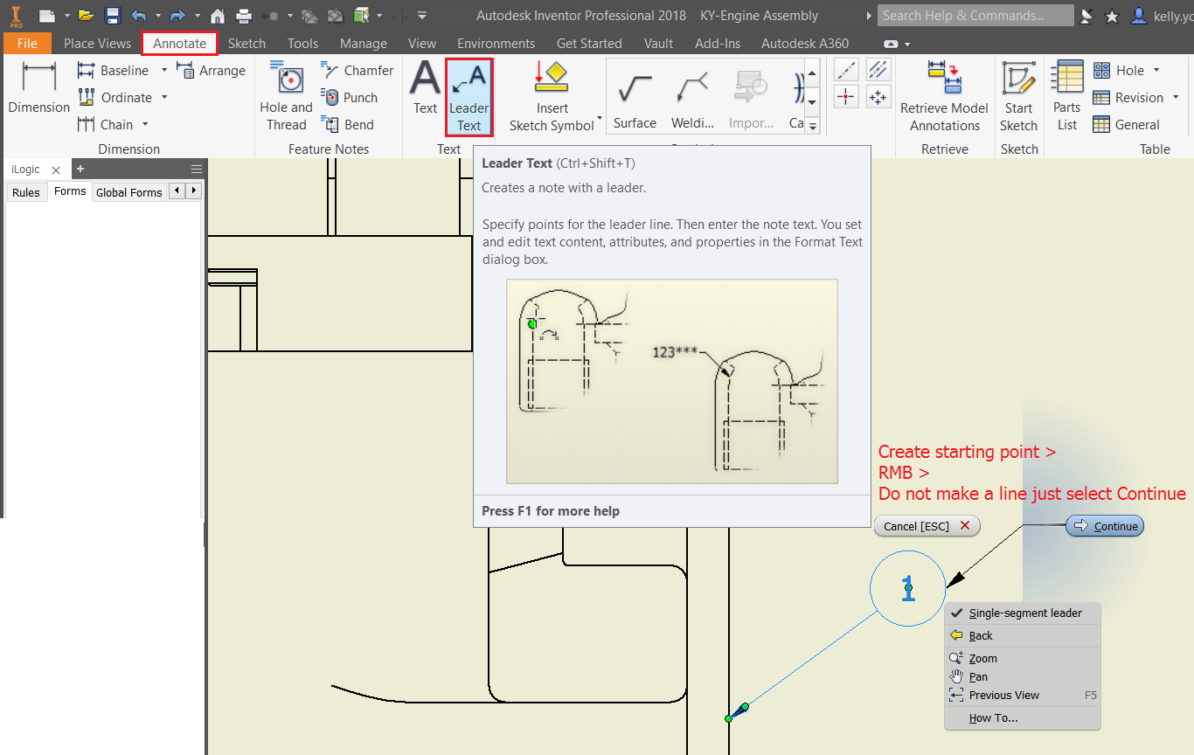
Task: Add a Bend feature note
Action: 347,124
